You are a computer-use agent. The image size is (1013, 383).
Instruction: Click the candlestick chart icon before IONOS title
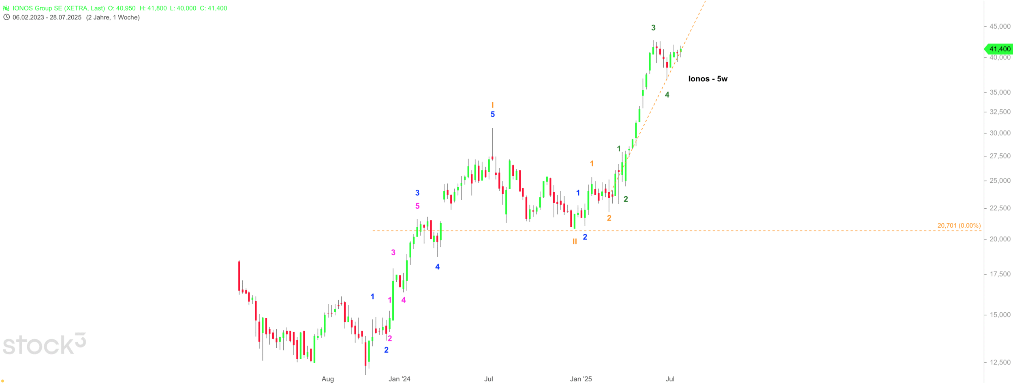click(6, 8)
